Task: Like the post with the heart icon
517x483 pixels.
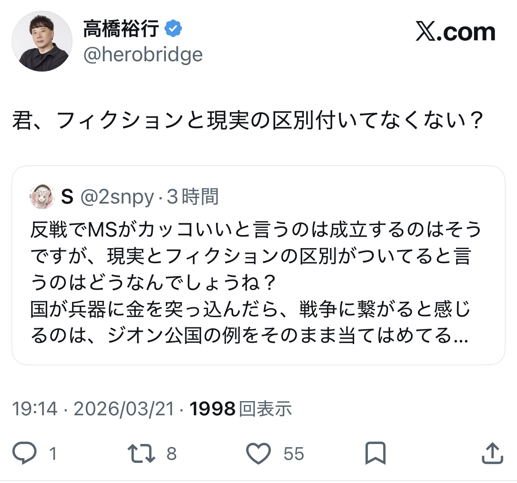Action: (x=258, y=453)
